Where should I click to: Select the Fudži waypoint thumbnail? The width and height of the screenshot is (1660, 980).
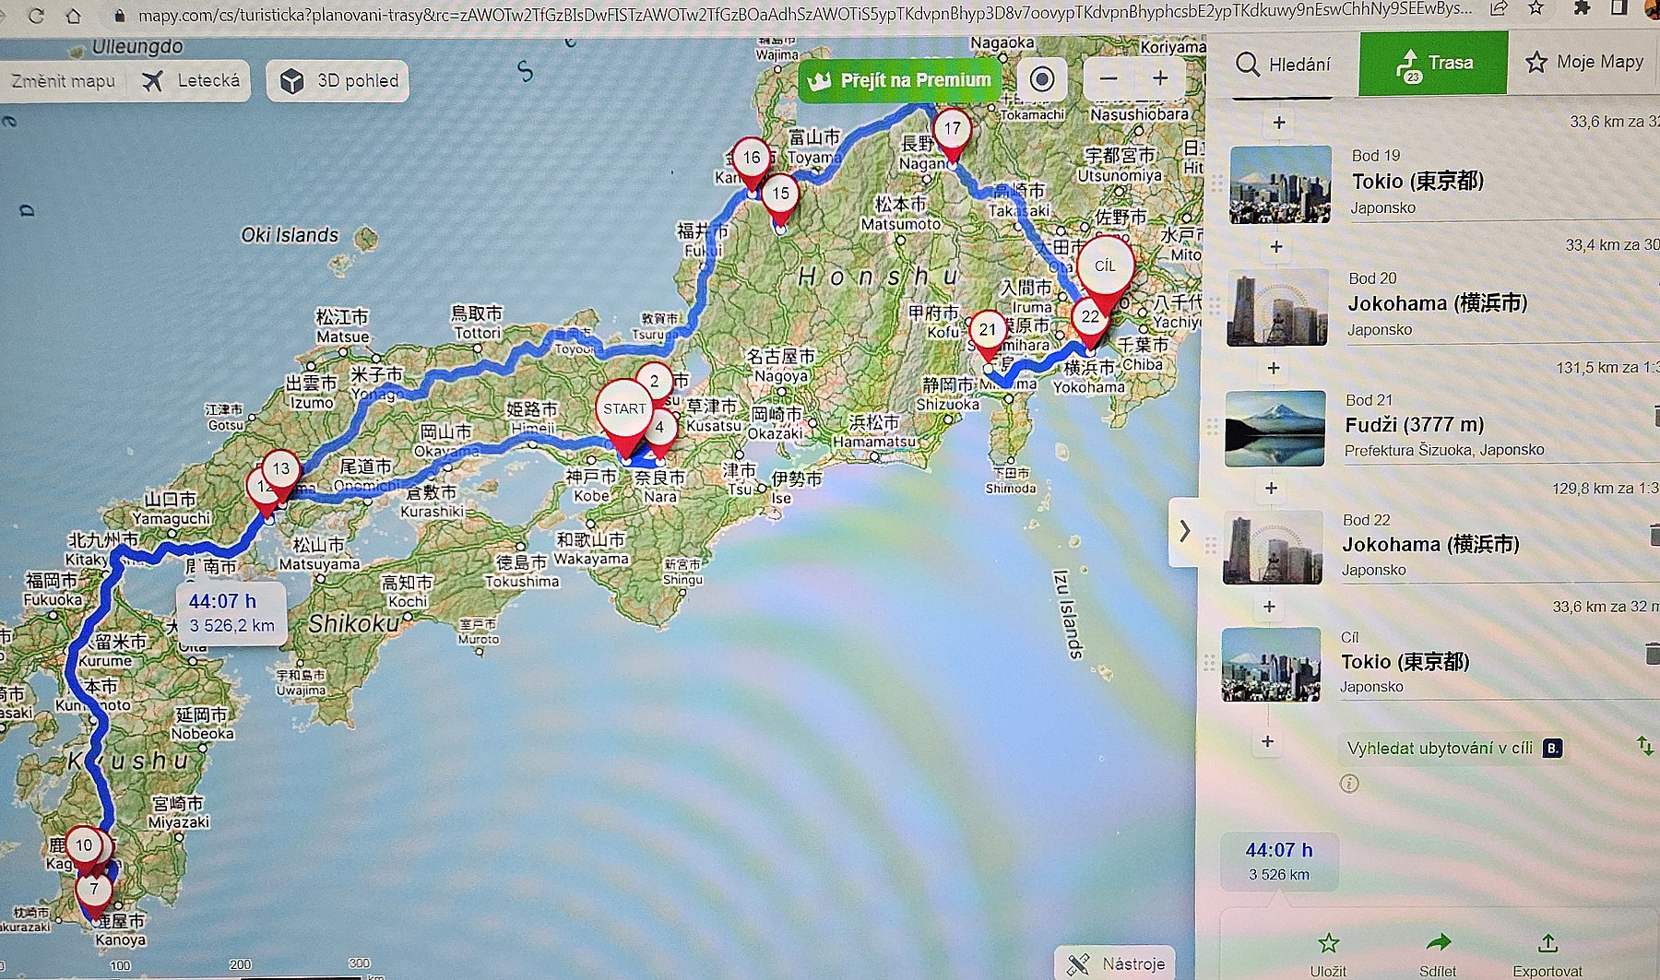[1275, 429]
